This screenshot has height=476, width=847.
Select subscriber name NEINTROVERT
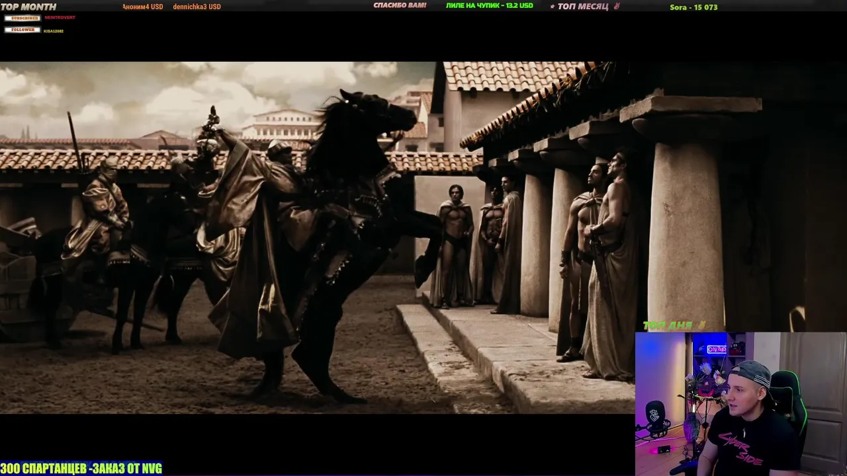(60, 18)
